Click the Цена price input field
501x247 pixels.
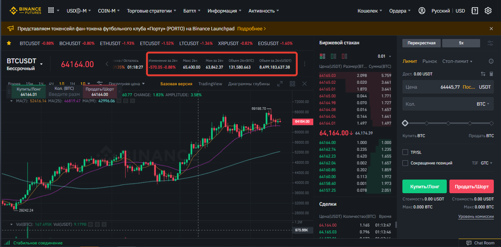point(448,87)
